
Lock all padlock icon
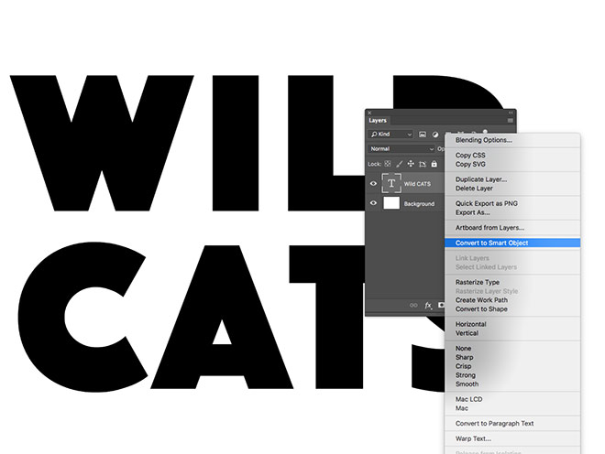pos(434,164)
